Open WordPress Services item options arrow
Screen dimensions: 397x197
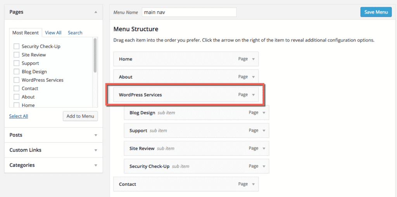click(253, 95)
